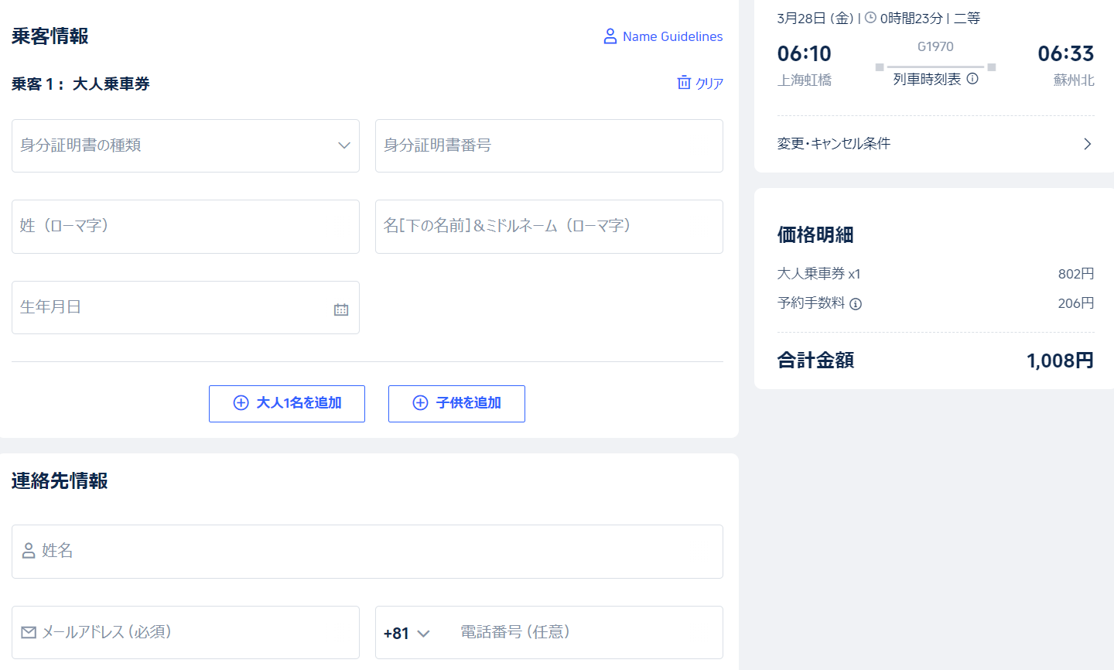
Task: Click the info icon next to 予約手数料
Action: (x=856, y=304)
